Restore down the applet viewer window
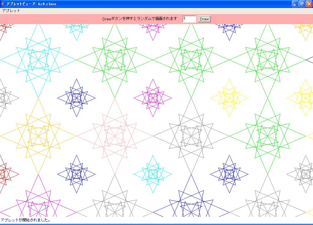Screen dimensions: 313x225 (x=302, y=4)
